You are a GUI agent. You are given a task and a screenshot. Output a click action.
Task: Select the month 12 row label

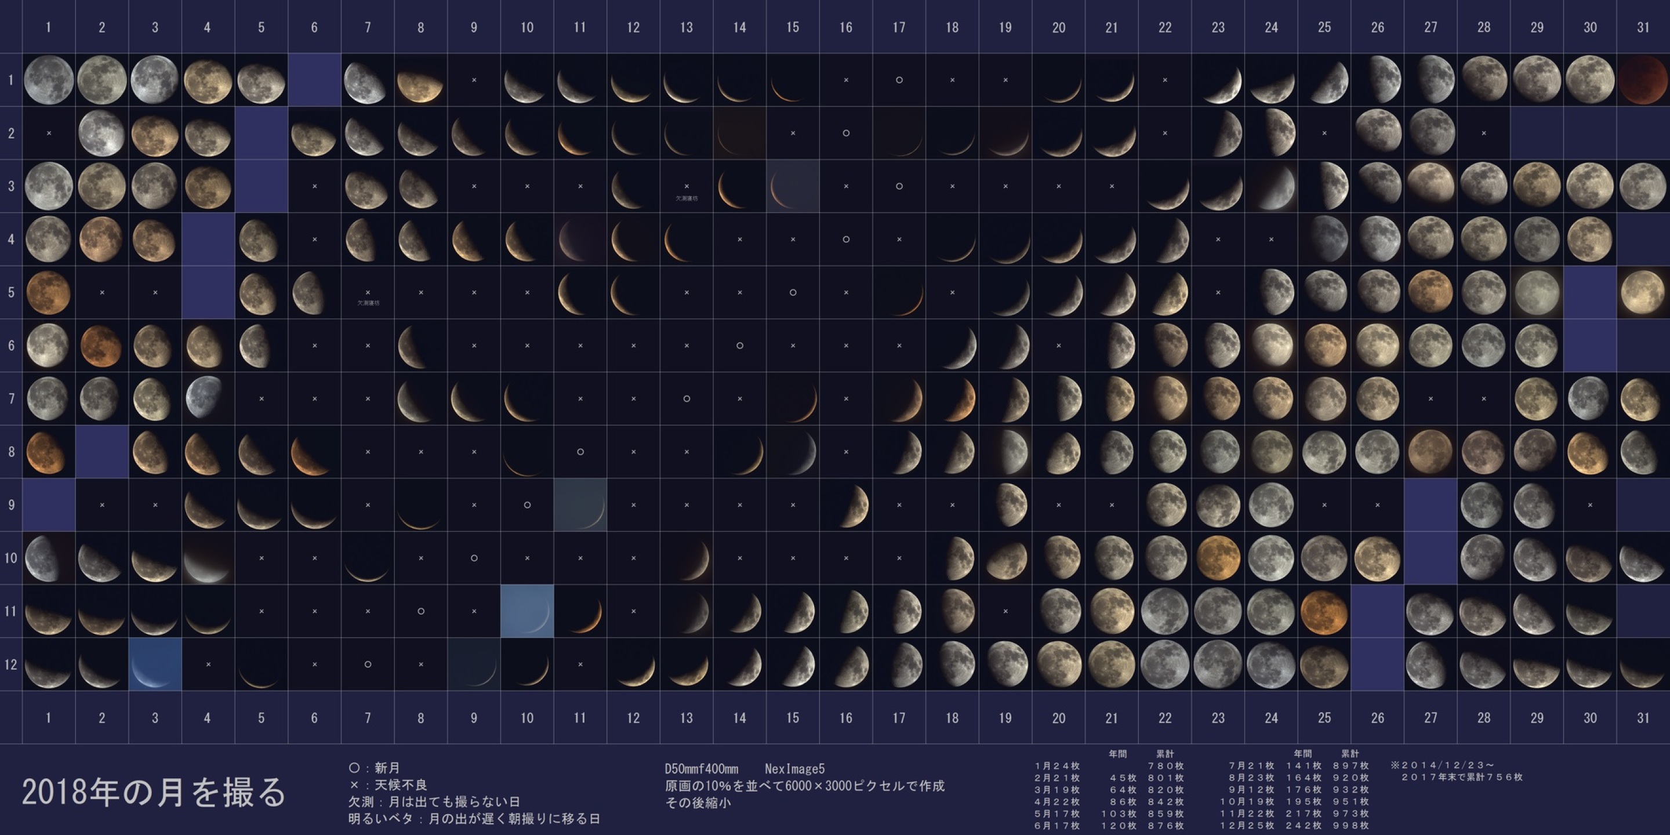coord(11,665)
